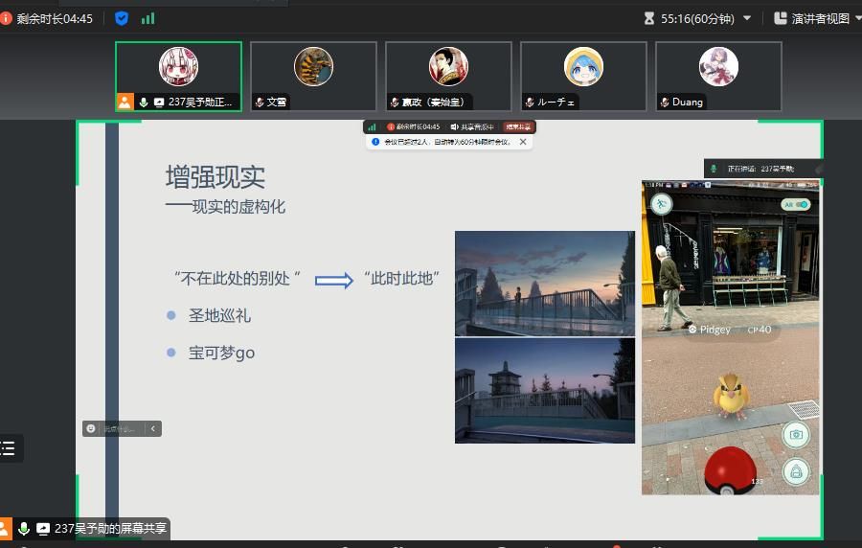Collapse the chat input bar with arrow

click(x=152, y=428)
